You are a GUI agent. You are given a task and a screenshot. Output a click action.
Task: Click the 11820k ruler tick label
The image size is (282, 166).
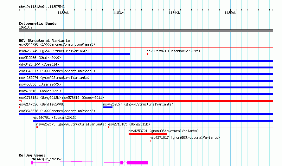(x=63, y=13)
